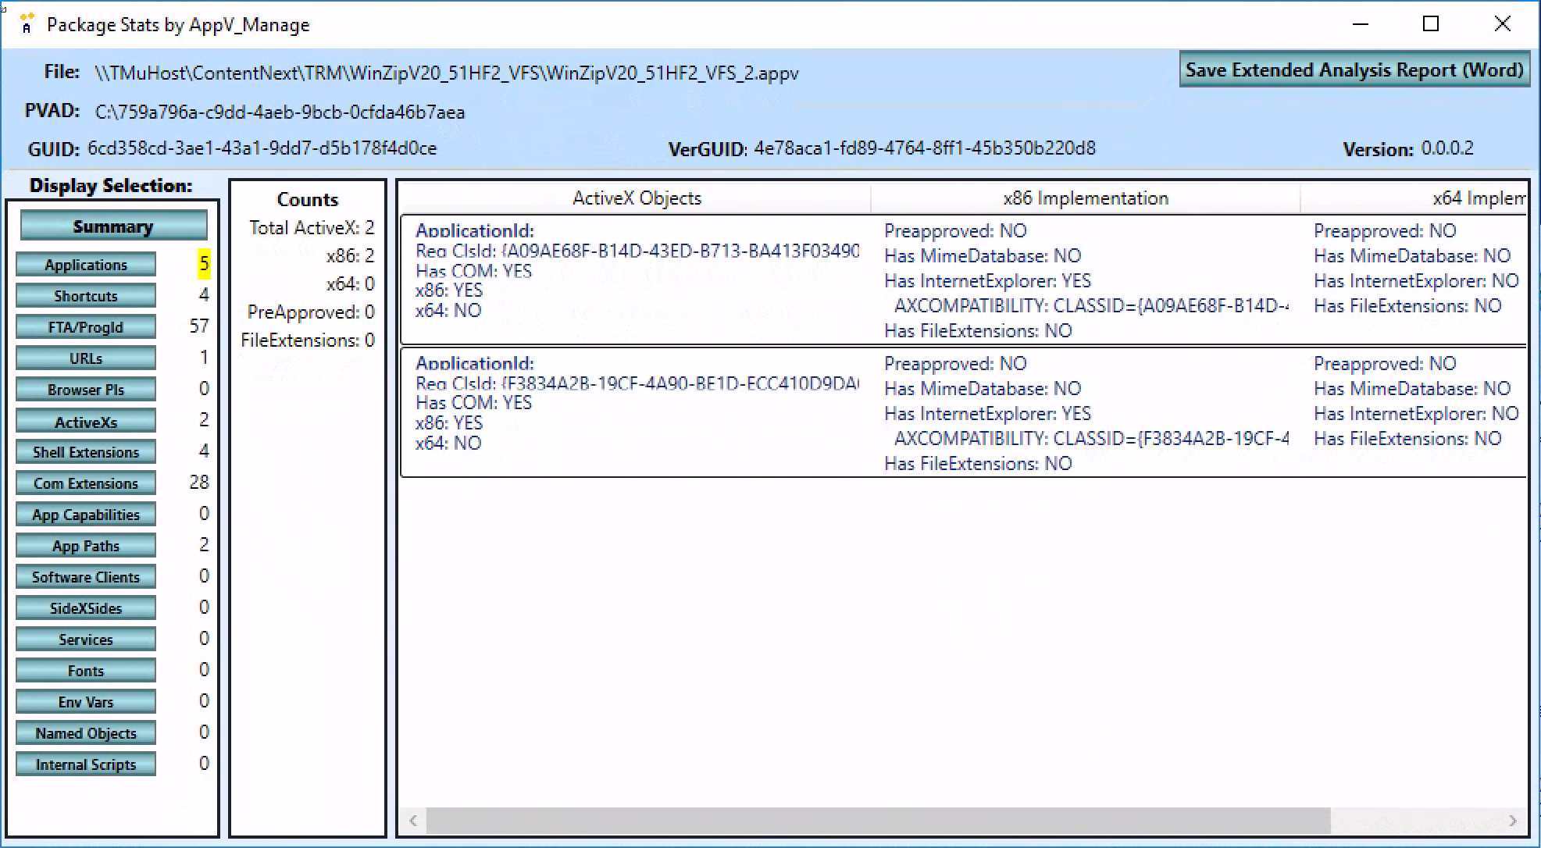Screen dimensions: 1541x848
Task: Click the horizontal scrollbar thumb
Action: point(878,821)
